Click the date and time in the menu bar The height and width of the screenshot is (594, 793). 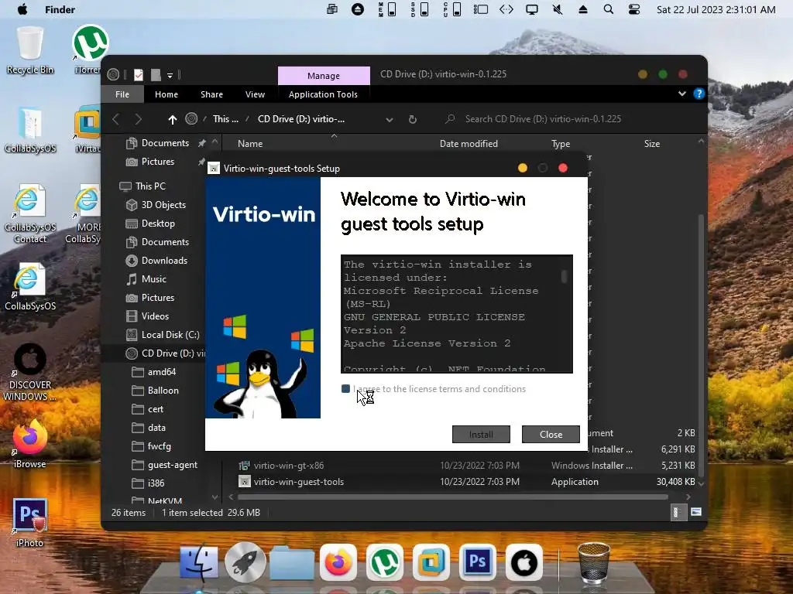point(716,9)
